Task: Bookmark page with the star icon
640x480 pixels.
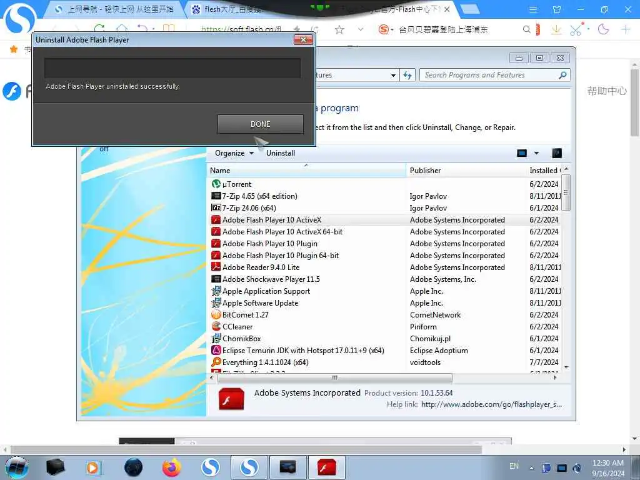Action: pyautogui.click(x=339, y=29)
